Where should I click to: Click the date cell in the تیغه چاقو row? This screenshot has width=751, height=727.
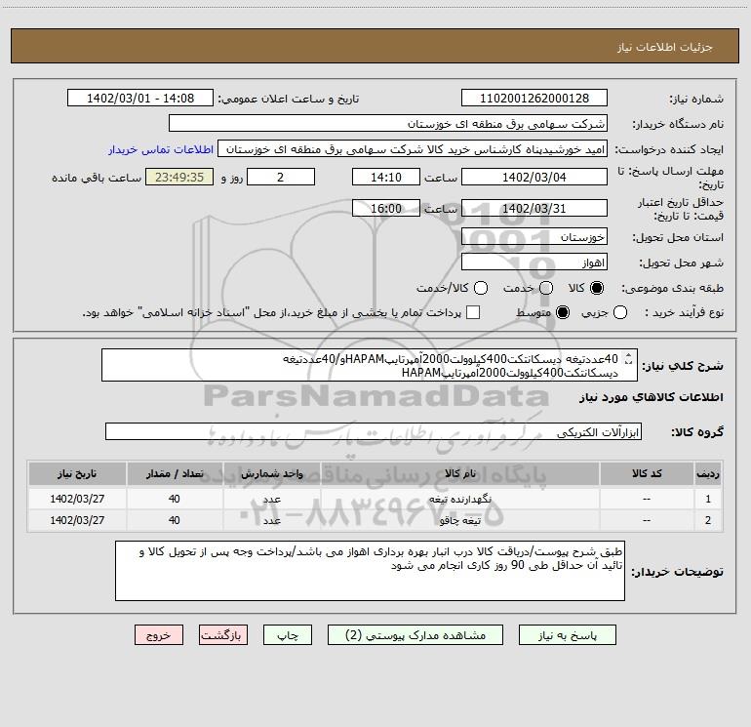coord(77,520)
